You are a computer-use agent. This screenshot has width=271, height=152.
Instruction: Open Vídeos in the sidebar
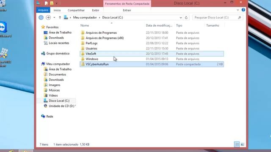tap(53, 95)
